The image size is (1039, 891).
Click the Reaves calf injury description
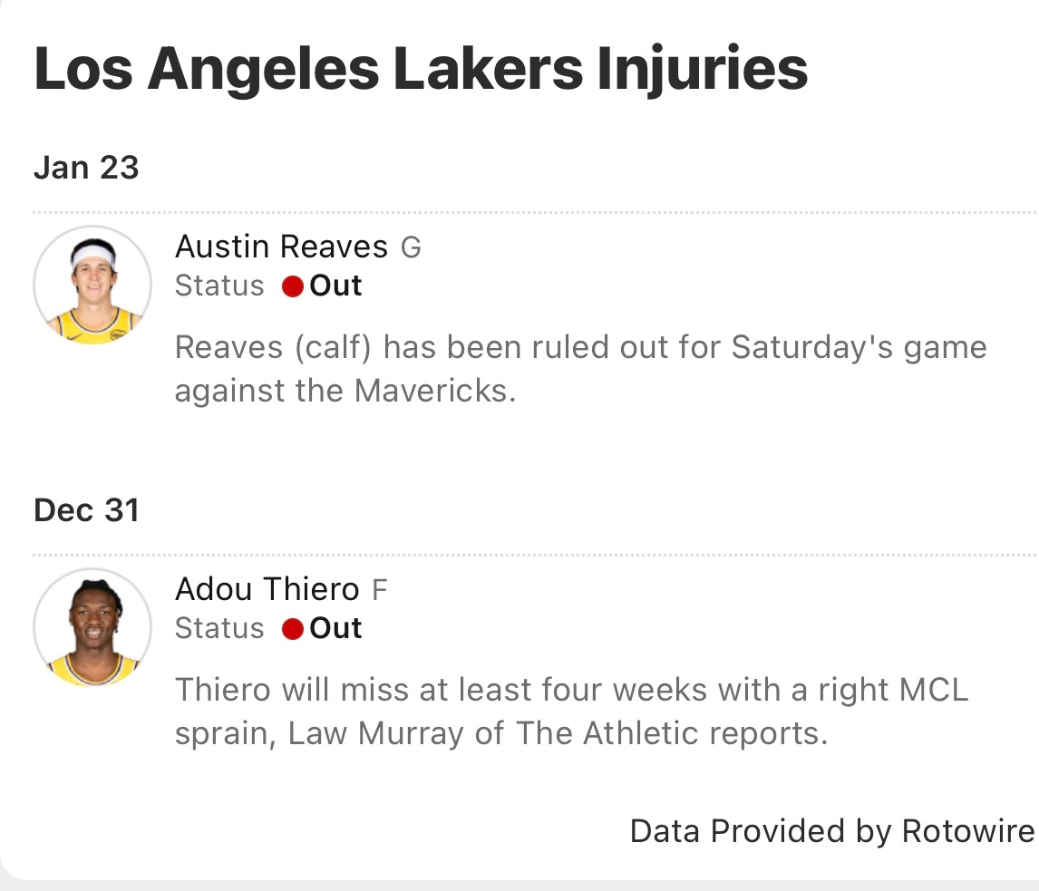(580, 369)
